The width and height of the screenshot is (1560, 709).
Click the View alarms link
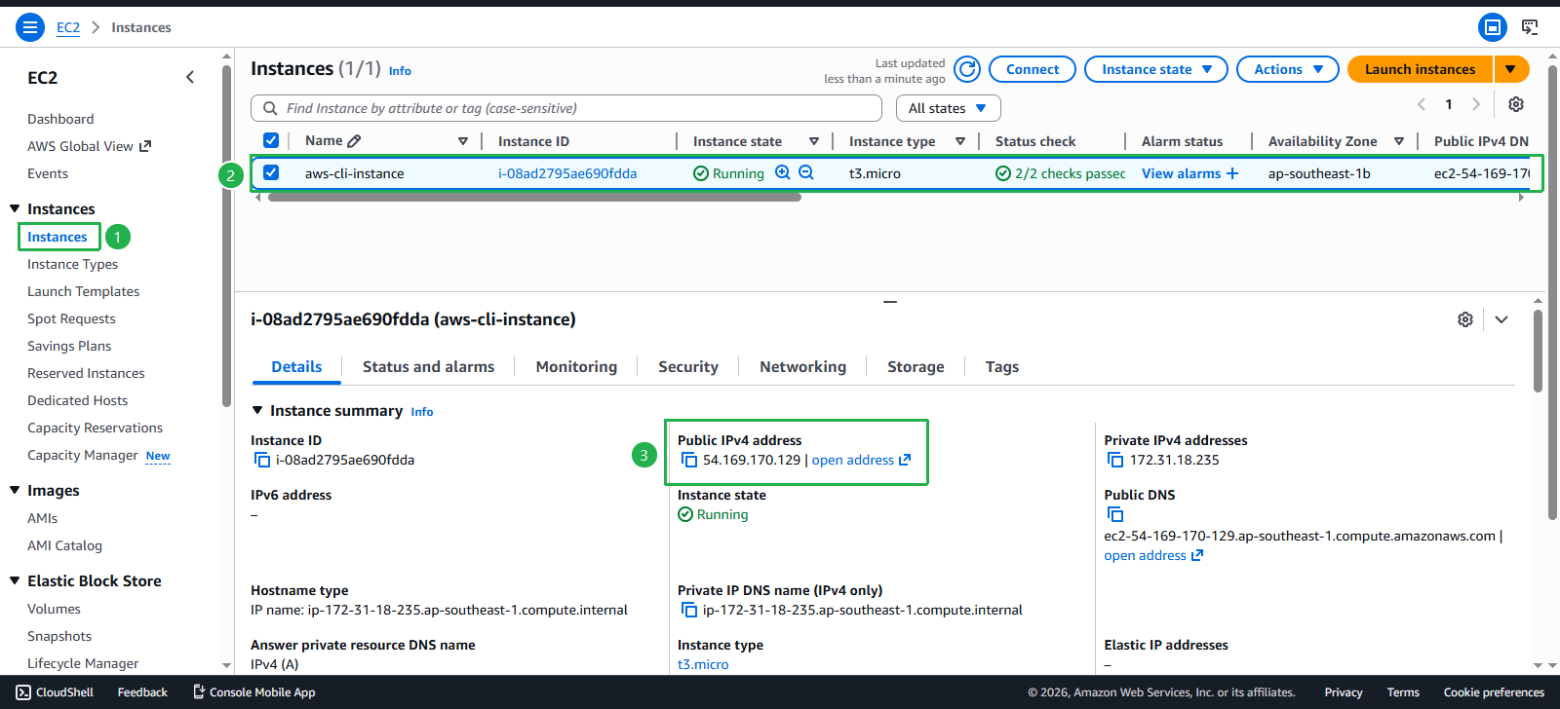[1181, 173]
